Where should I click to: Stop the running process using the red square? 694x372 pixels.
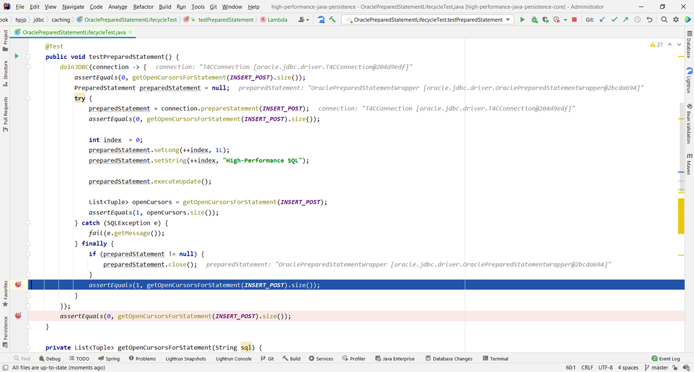(x=574, y=20)
